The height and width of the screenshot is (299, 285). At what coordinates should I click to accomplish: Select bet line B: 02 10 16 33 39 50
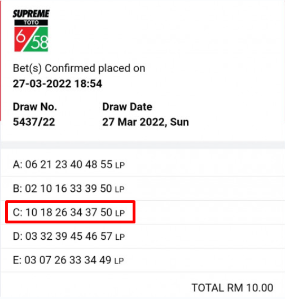point(143,188)
